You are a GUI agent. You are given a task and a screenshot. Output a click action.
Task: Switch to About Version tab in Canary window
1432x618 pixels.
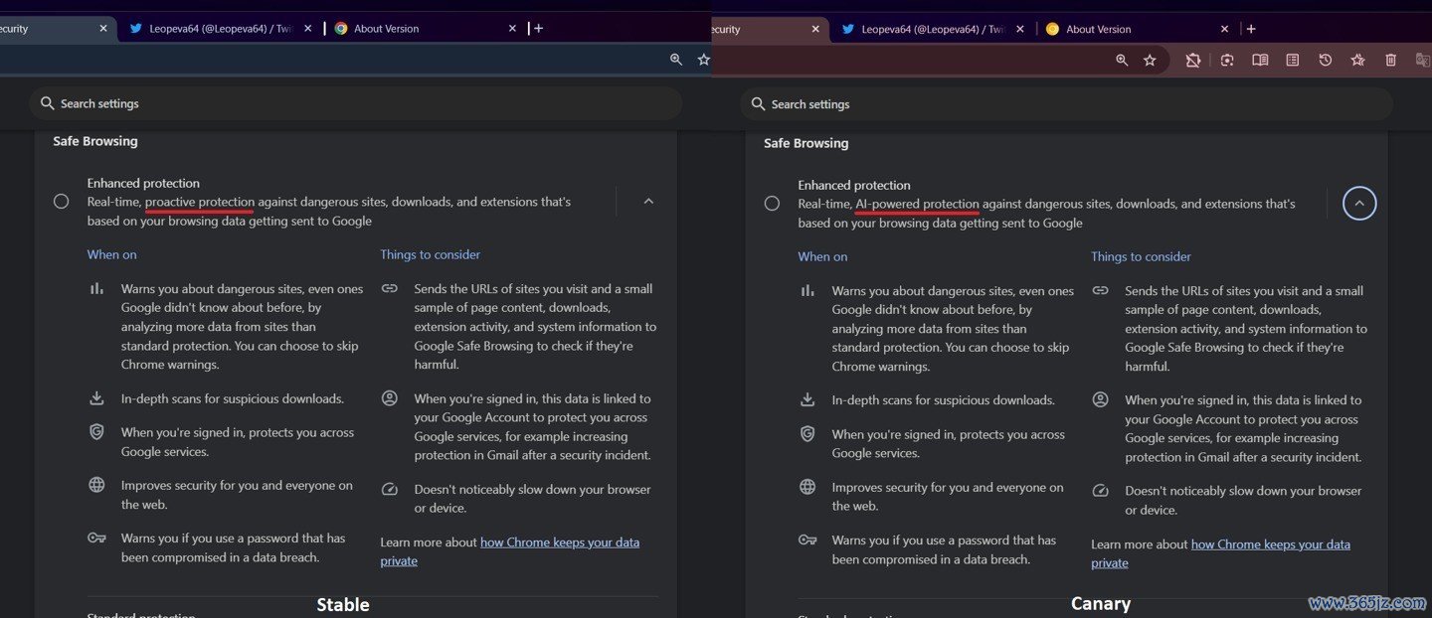point(1138,29)
